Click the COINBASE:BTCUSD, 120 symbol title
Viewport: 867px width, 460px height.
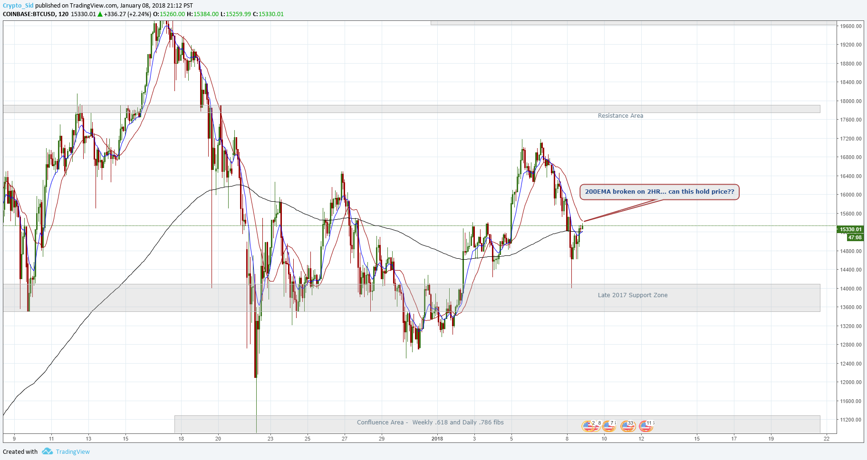(36, 14)
